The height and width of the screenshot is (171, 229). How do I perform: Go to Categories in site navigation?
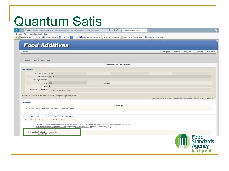188,52
